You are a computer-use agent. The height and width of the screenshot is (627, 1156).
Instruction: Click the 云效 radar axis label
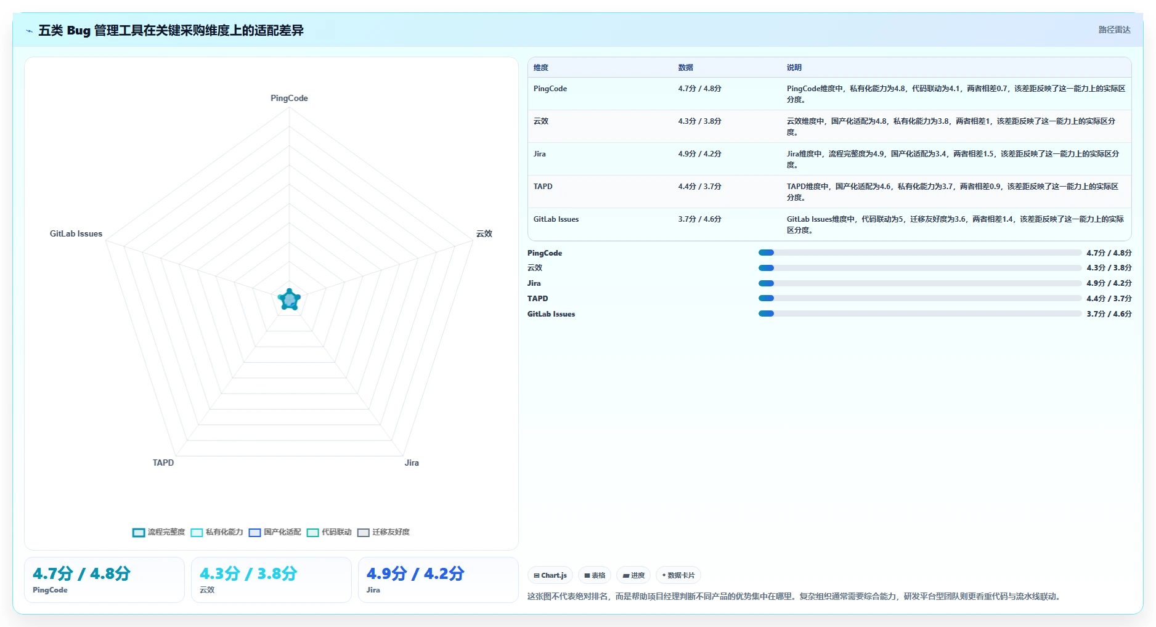[x=484, y=233]
